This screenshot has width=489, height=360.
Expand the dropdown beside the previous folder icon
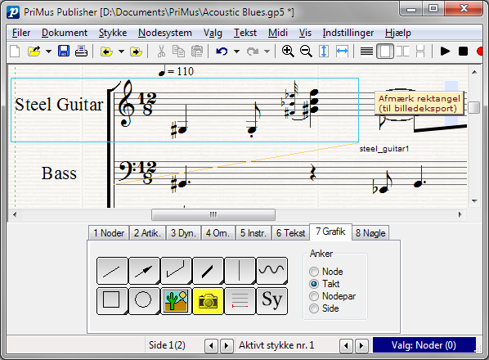tap(121, 52)
